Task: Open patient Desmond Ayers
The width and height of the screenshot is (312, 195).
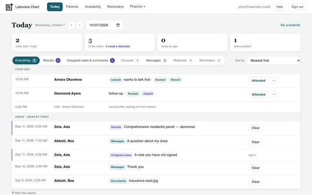Action: pos(67,94)
